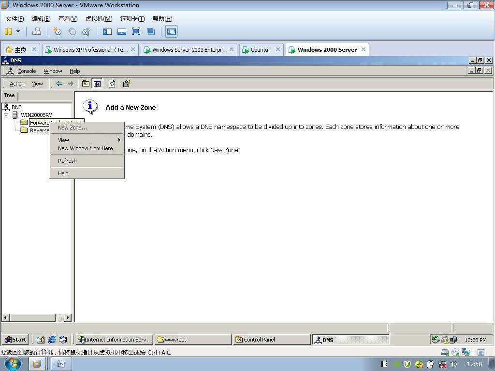Image resolution: width=495 pixels, height=371 pixels.
Task: Switch to the Ubuntu tab
Action: [x=259, y=50]
